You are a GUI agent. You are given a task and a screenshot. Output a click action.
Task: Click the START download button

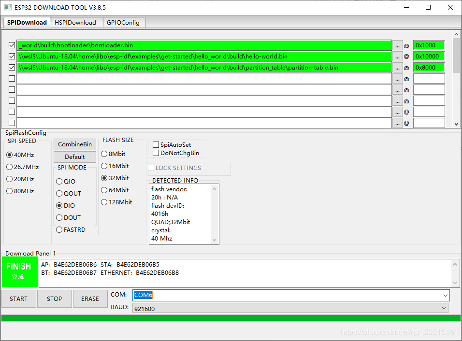click(x=19, y=299)
